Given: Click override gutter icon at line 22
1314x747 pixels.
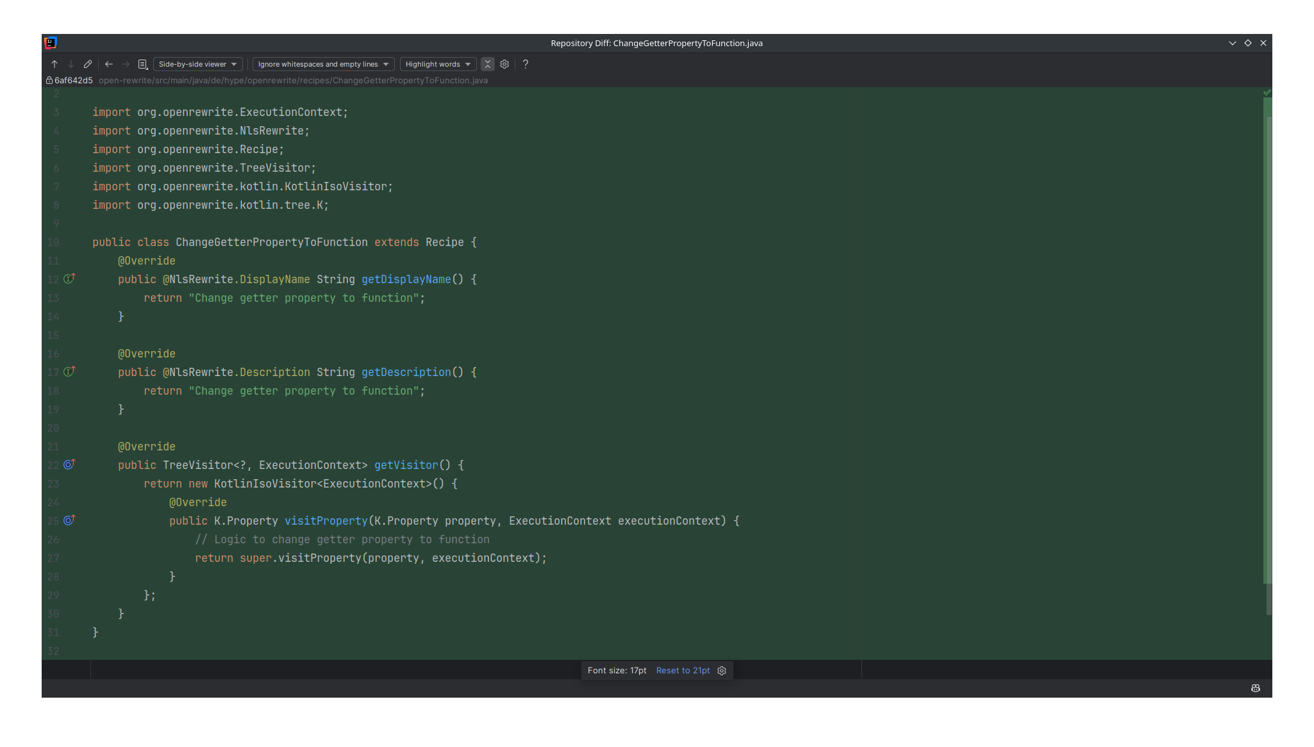Looking at the screenshot, I should tap(69, 464).
